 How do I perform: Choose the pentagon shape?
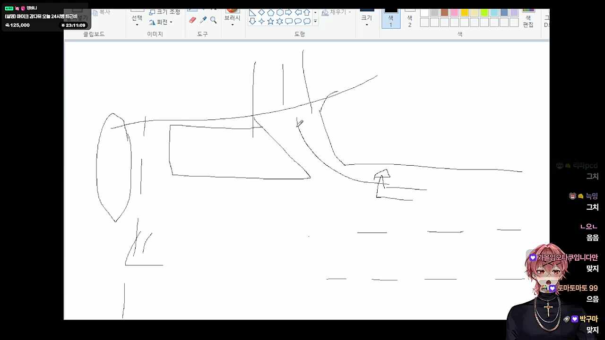tap(271, 12)
